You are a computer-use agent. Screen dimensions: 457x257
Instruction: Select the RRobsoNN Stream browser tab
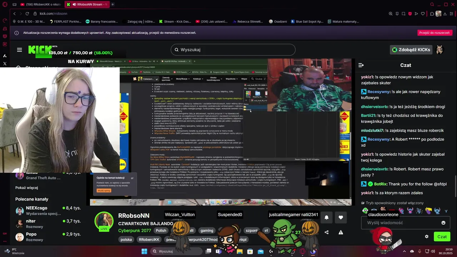coord(87,4)
